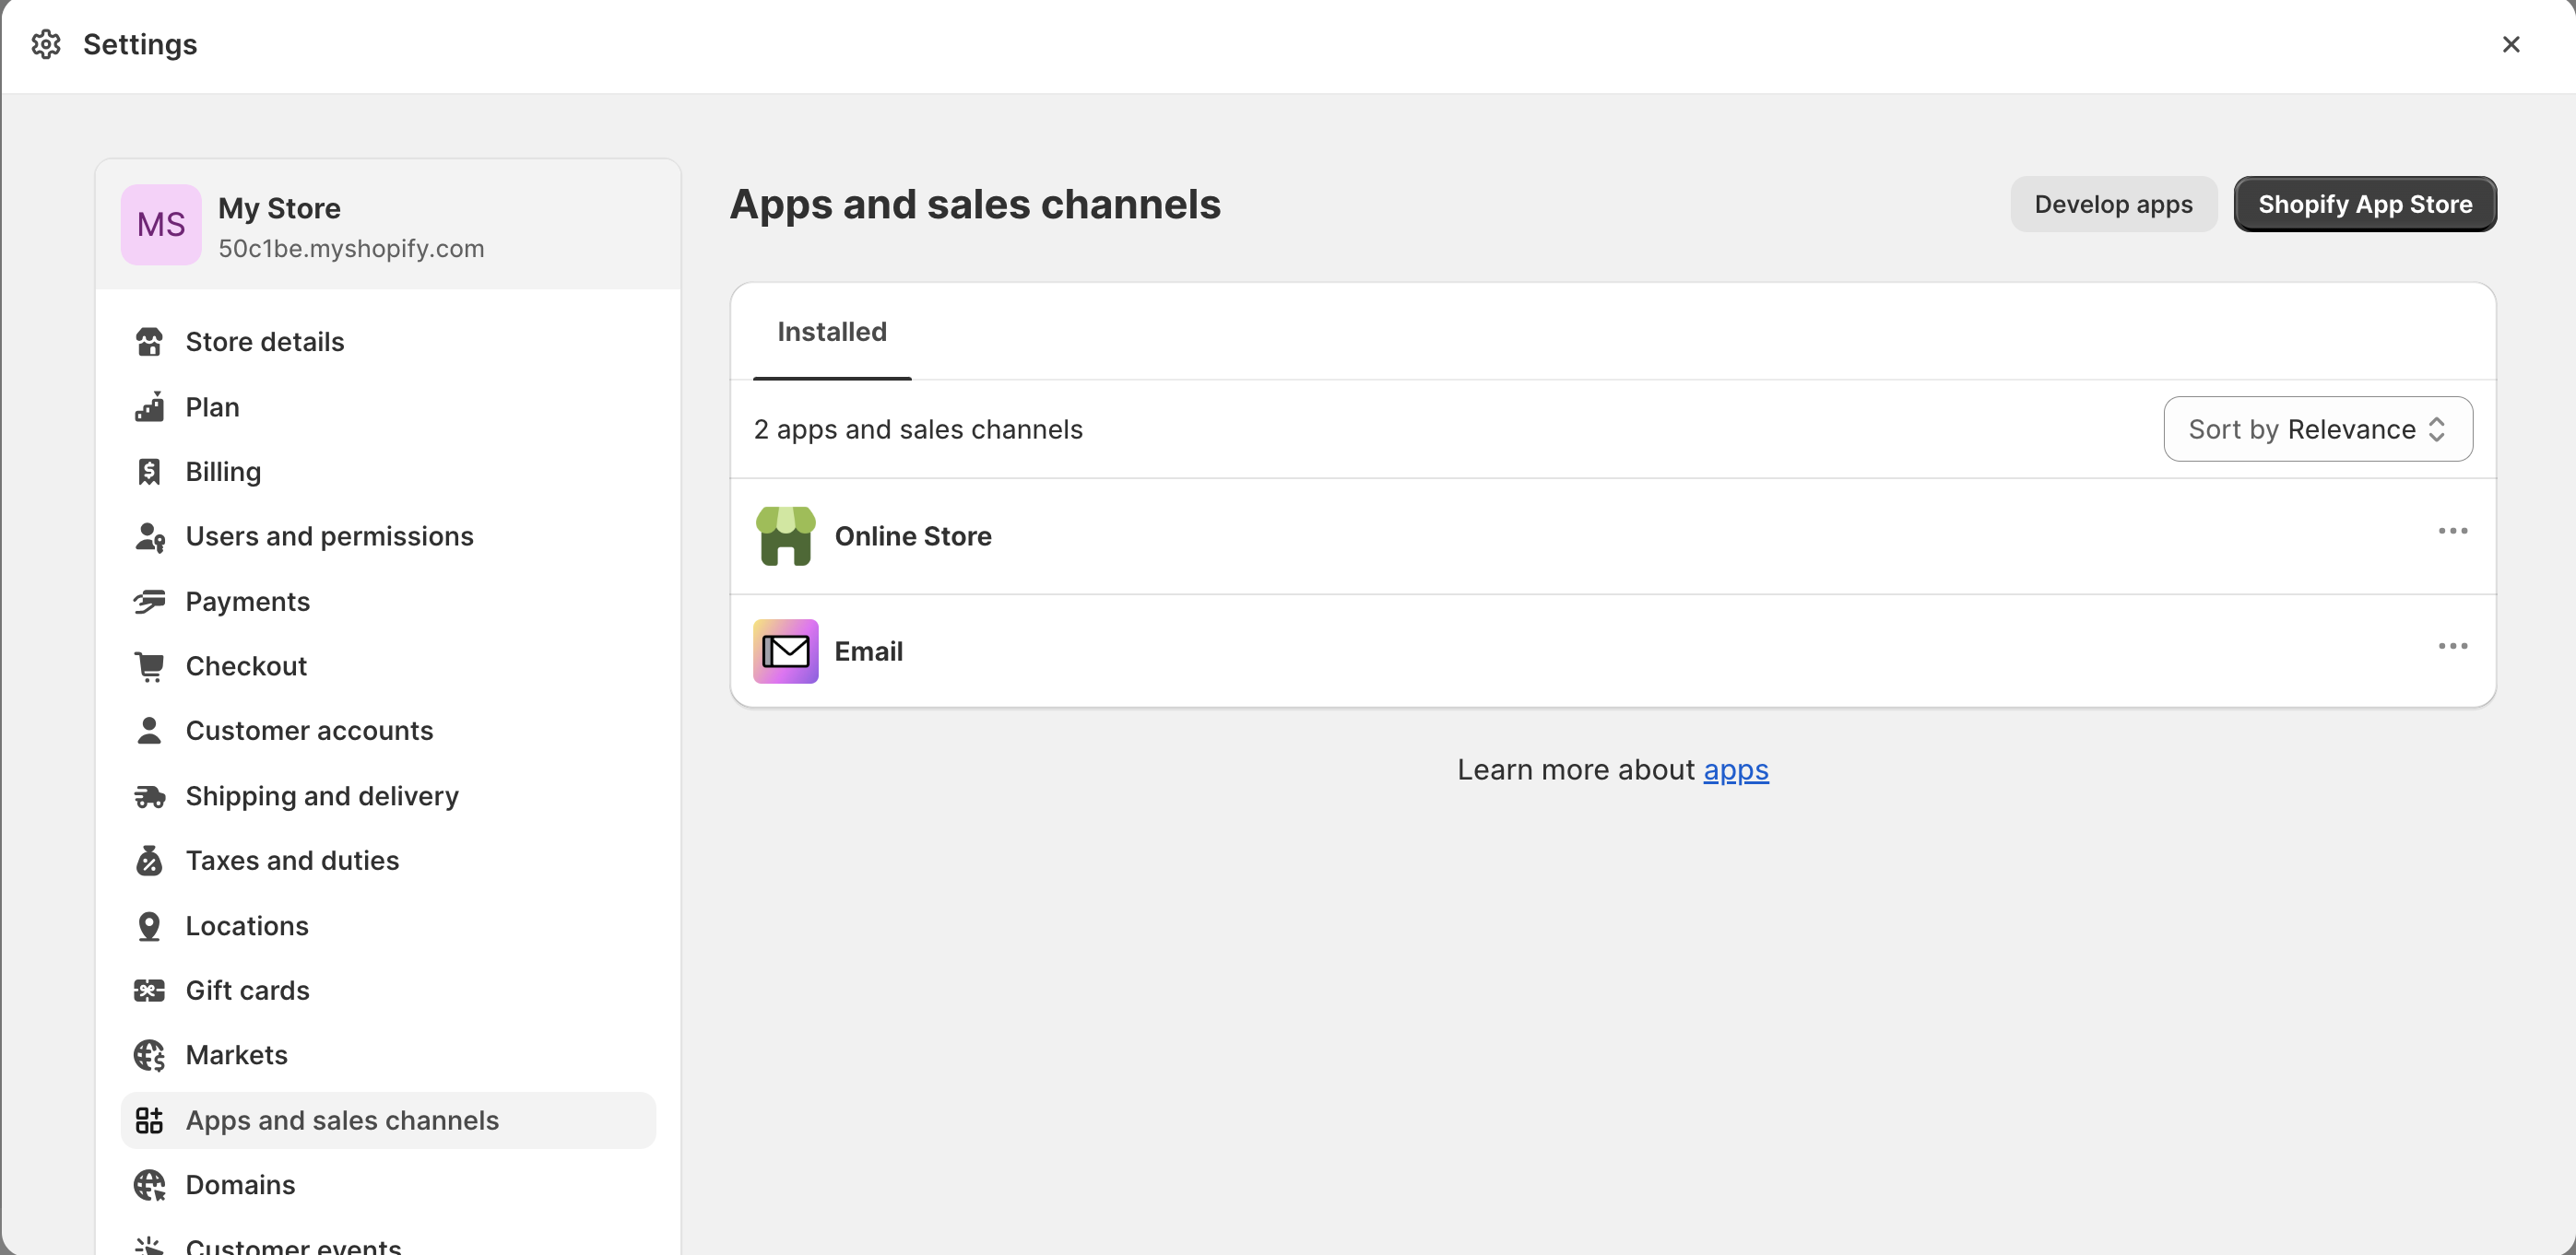Click the Gift cards icon
The height and width of the screenshot is (1255, 2576).
[149, 991]
